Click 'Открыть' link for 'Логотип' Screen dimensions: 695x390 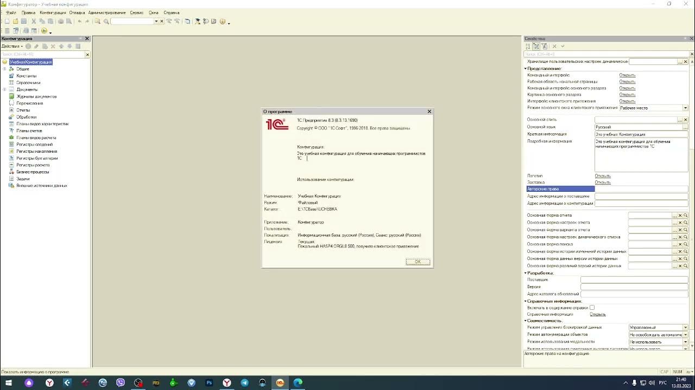click(603, 176)
